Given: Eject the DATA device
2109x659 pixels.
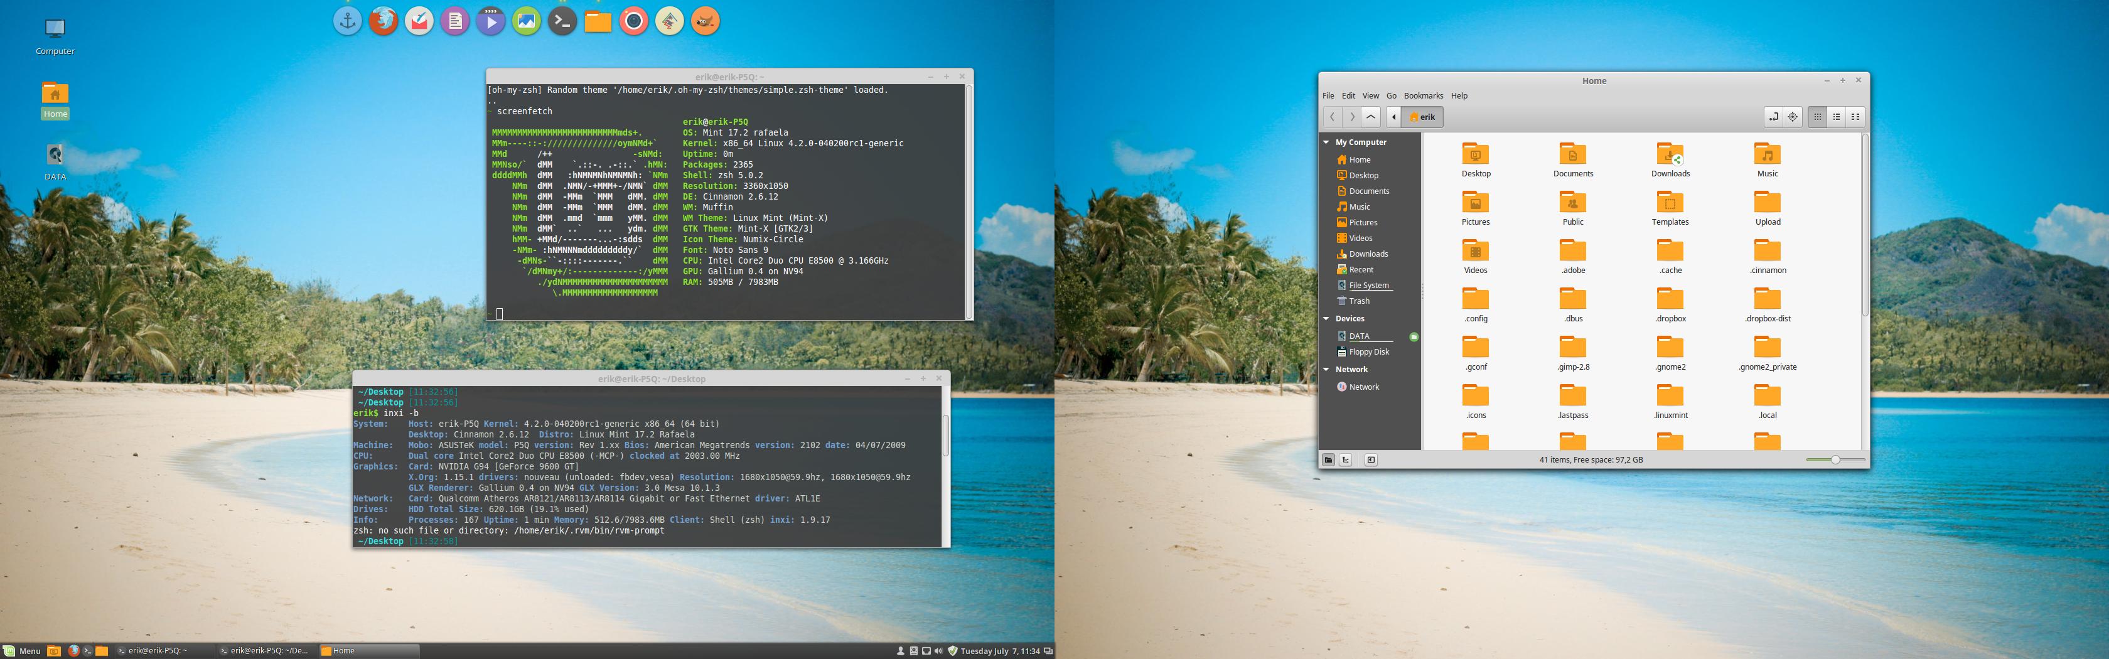Looking at the screenshot, I should pos(1414,336).
